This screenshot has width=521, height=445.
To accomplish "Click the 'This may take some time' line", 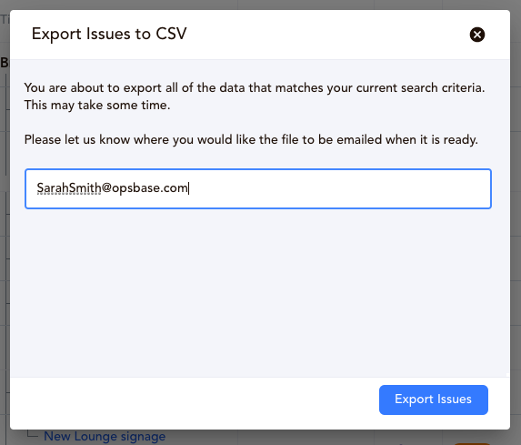I will pyautogui.click(x=97, y=105).
